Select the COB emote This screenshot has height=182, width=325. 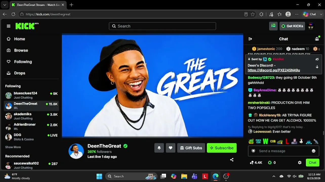tap(273, 141)
